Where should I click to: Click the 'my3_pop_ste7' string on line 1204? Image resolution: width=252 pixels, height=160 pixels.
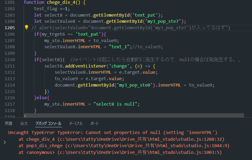163,21
